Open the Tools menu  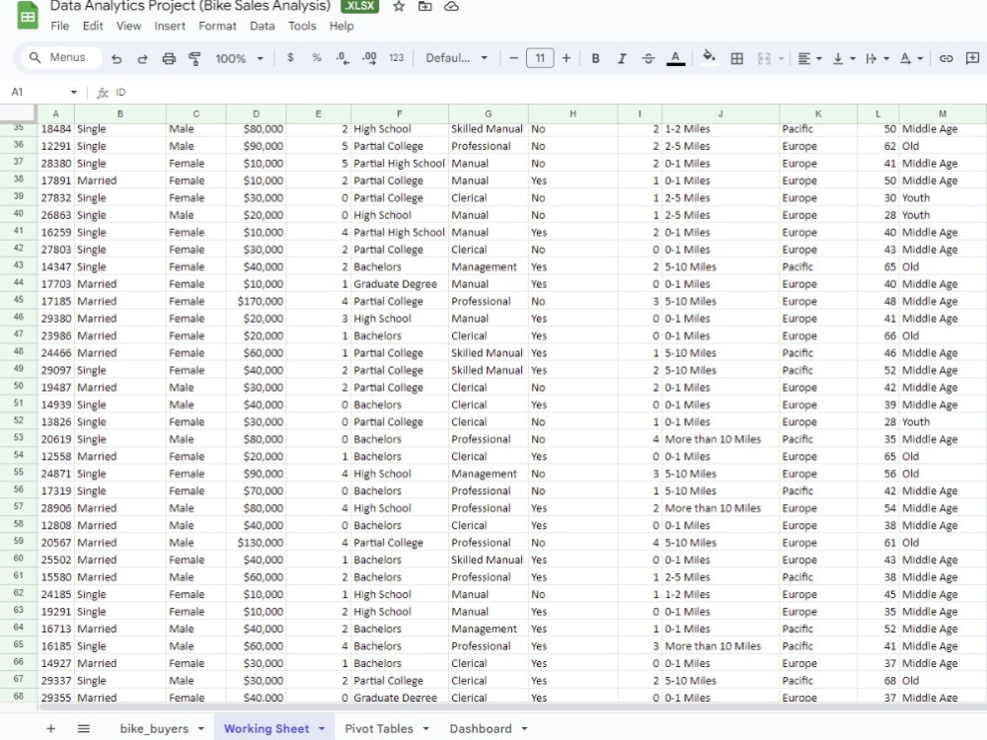tap(302, 26)
